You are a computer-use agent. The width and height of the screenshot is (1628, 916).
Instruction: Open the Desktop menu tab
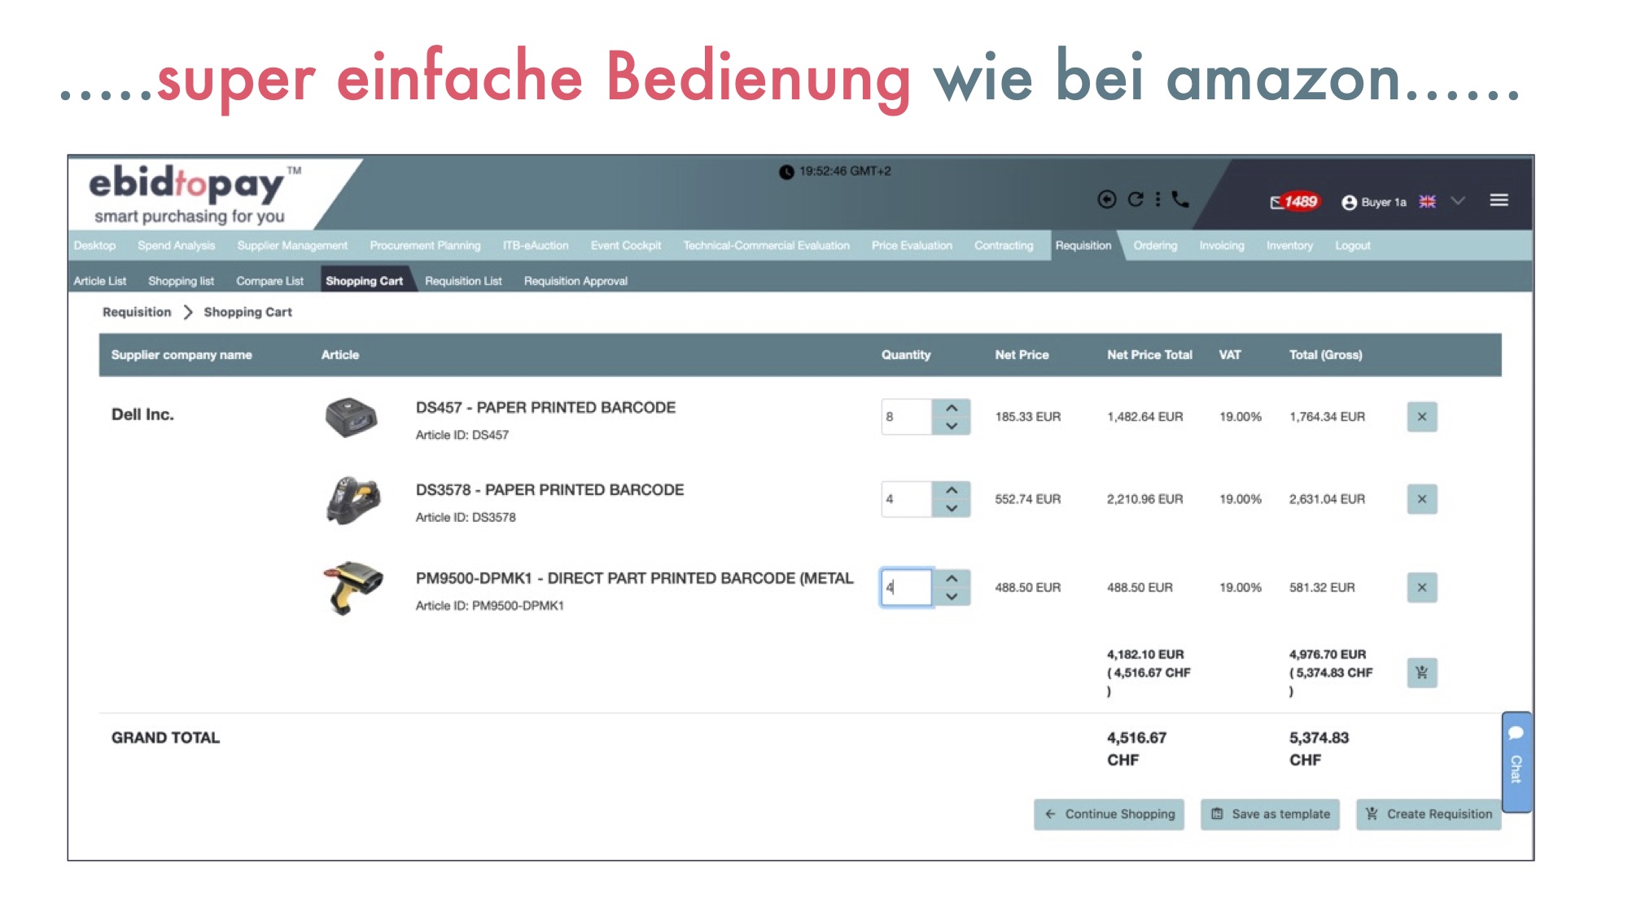click(x=94, y=245)
